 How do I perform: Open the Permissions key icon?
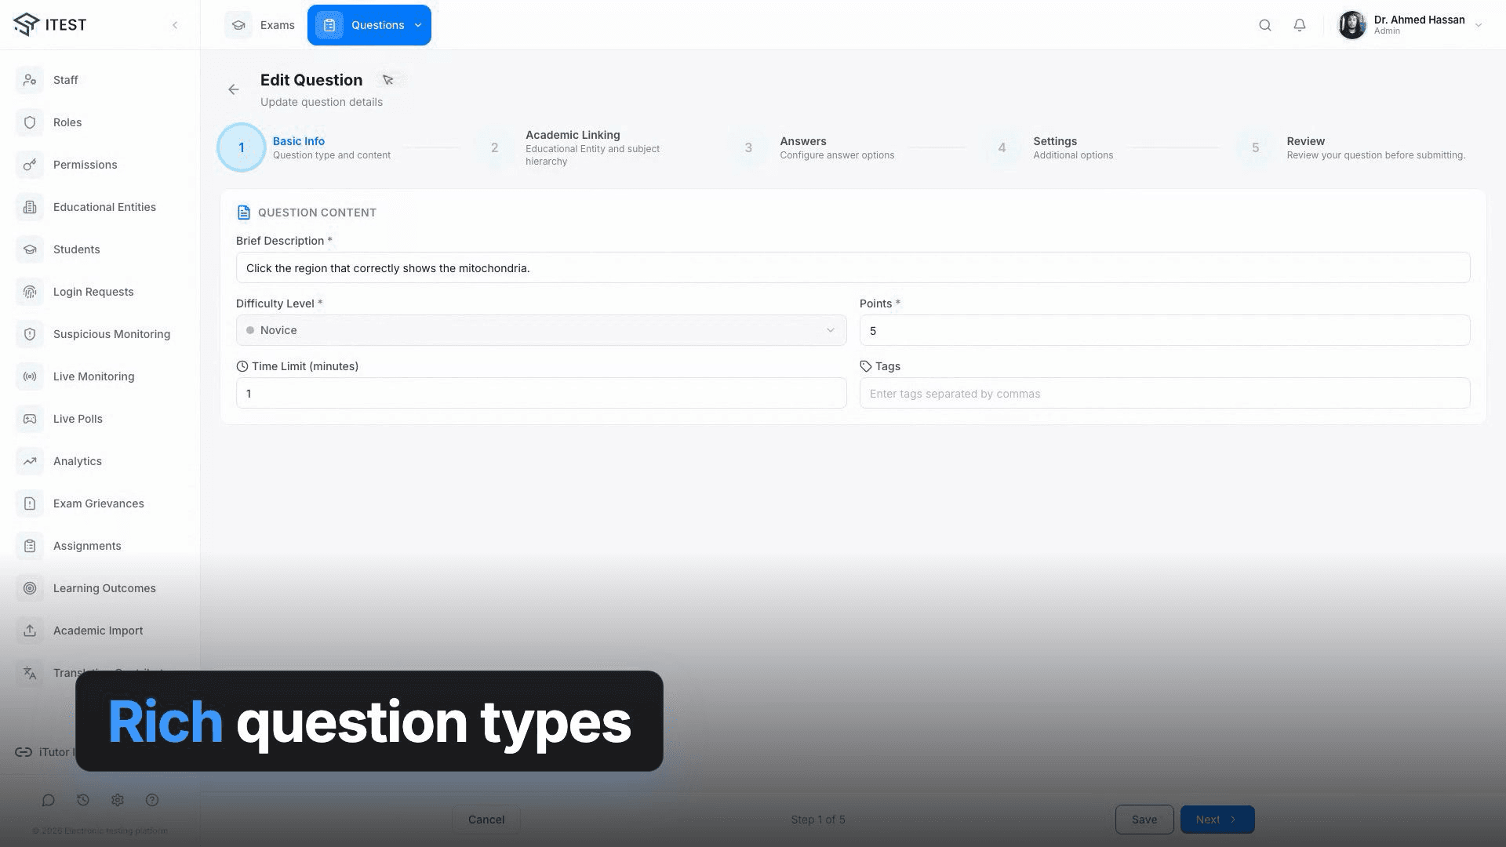coord(30,165)
